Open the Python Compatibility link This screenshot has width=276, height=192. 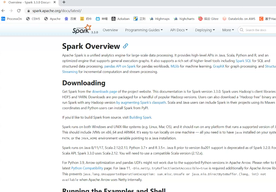[87, 168]
